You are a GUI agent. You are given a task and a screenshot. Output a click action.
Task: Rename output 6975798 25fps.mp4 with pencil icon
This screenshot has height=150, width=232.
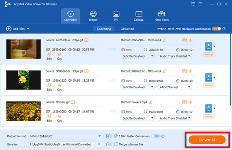tap(164, 40)
